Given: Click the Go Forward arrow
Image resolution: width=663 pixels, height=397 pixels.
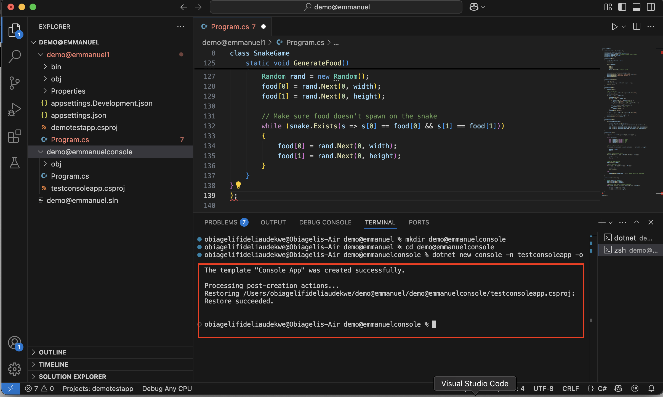Looking at the screenshot, I should [x=198, y=7].
